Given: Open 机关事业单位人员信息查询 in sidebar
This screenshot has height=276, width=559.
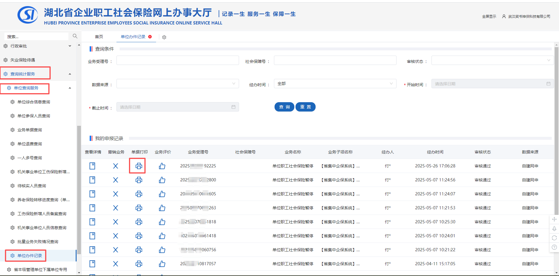Looking at the screenshot, I should point(42,228).
